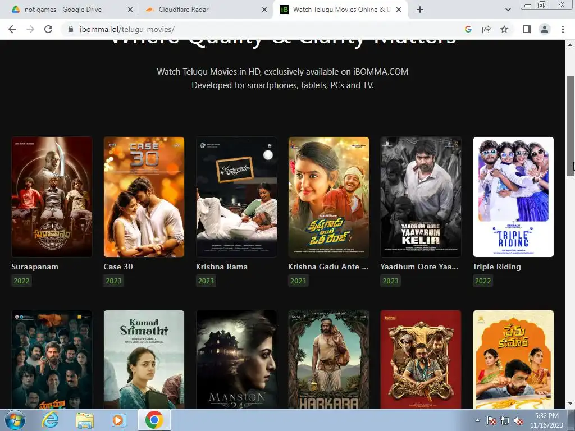The height and width of the screenshot is (431, 575).
Task: Click the Krishna Rama title link
Action: [221, 267]
